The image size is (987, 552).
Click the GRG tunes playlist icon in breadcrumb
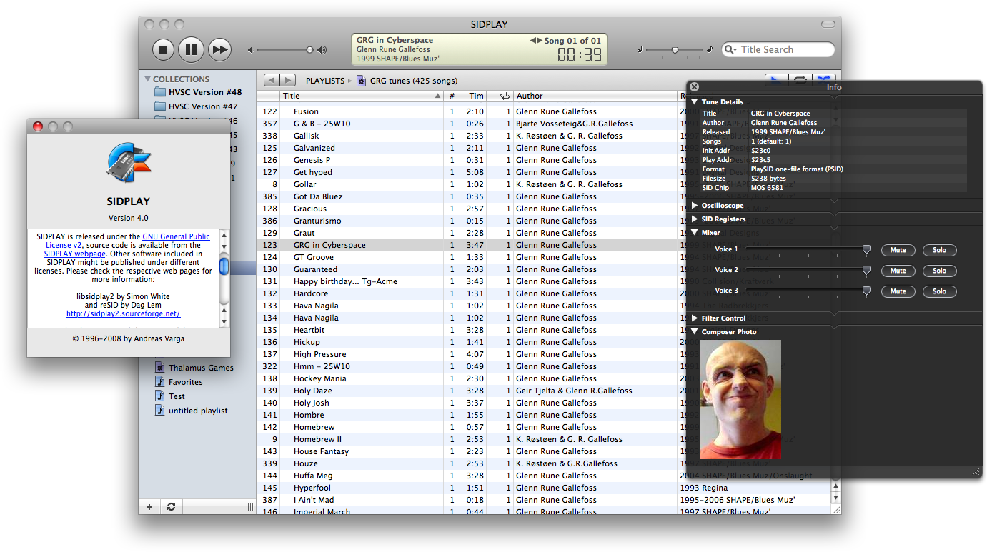361,81
